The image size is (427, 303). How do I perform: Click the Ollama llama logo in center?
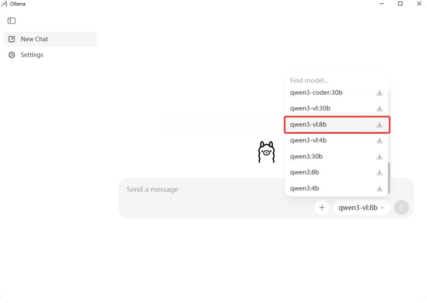pos(266,152)
